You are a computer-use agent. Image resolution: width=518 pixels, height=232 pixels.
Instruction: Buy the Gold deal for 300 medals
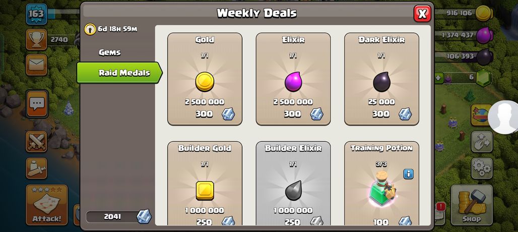click(x=205, y=79)
